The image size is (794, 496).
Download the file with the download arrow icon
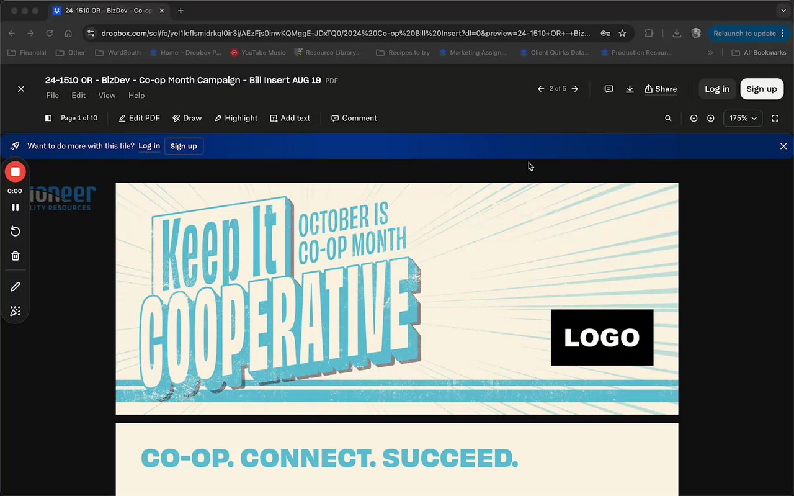tap(630, 89)
